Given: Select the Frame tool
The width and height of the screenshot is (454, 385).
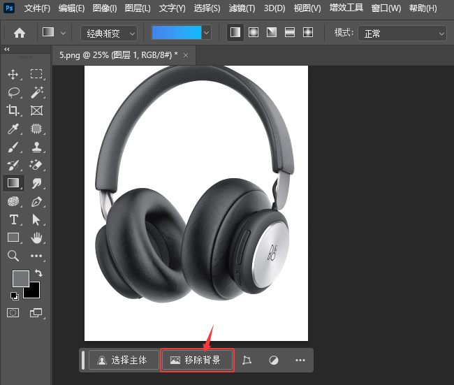Looking at the screenshot, I should [x=36, y=110].
